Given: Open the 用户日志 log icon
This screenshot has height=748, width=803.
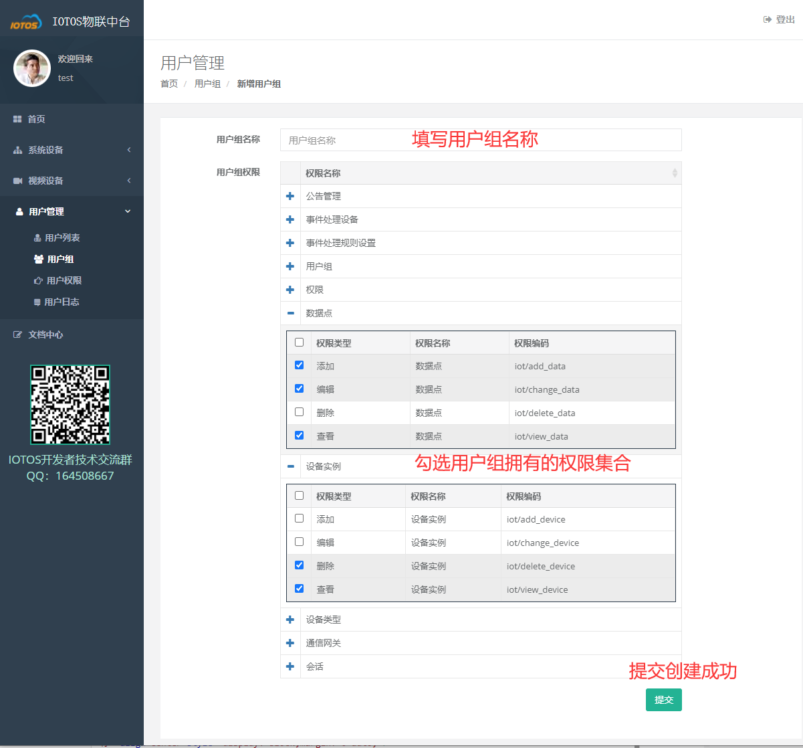Looking at the screenshot, I should tap(39, 301).
